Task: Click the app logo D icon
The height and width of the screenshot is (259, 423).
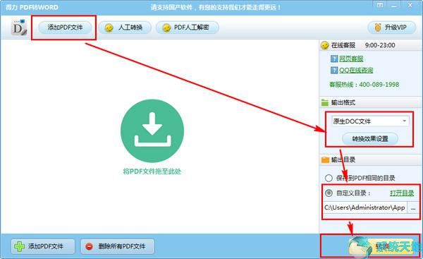Action: pyautogui.click(x=19, y=28)
